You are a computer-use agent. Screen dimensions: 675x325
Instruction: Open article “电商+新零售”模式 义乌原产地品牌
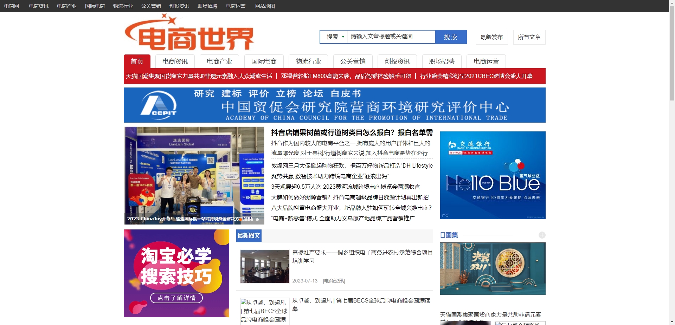pos(343,218)
